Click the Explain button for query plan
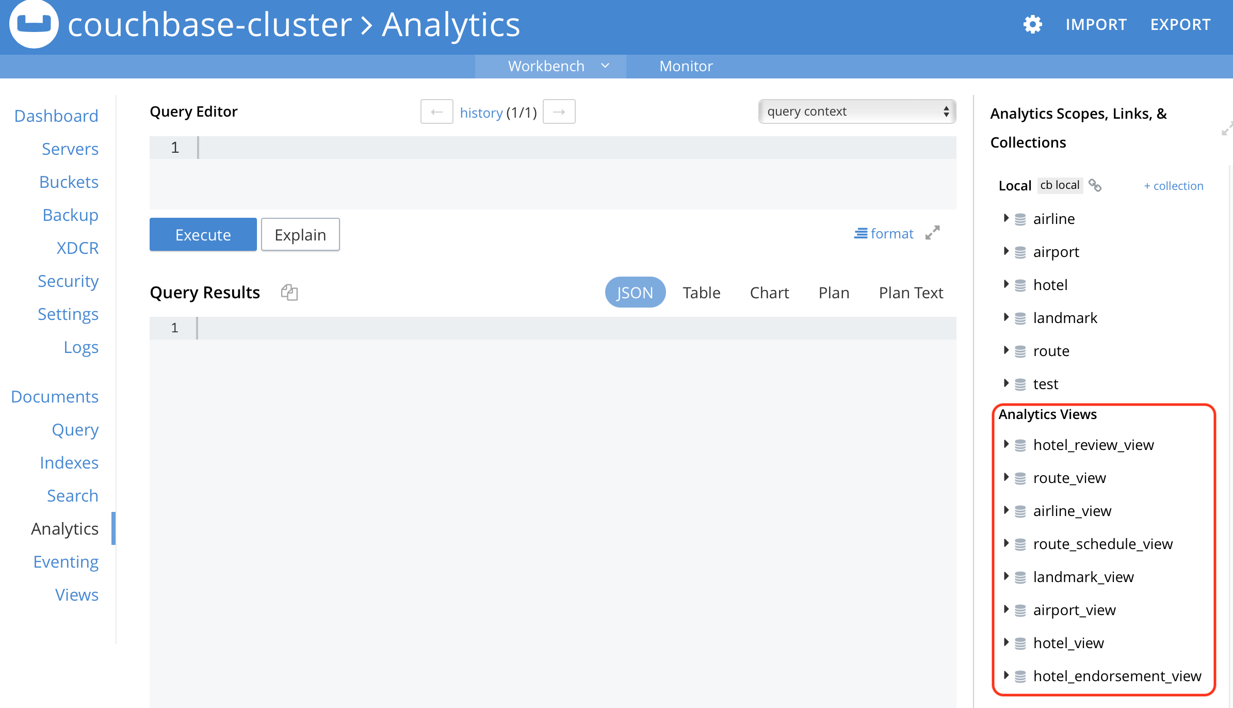1233x708 pixels. (300, 235)
